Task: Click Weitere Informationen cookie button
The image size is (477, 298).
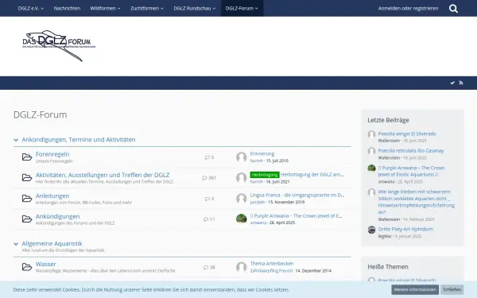Action: click(415, 289)
